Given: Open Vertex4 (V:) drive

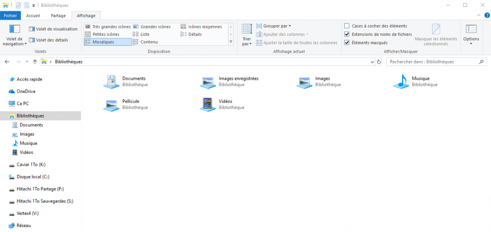Looking at the screenshot, I should tap(27, 213).
